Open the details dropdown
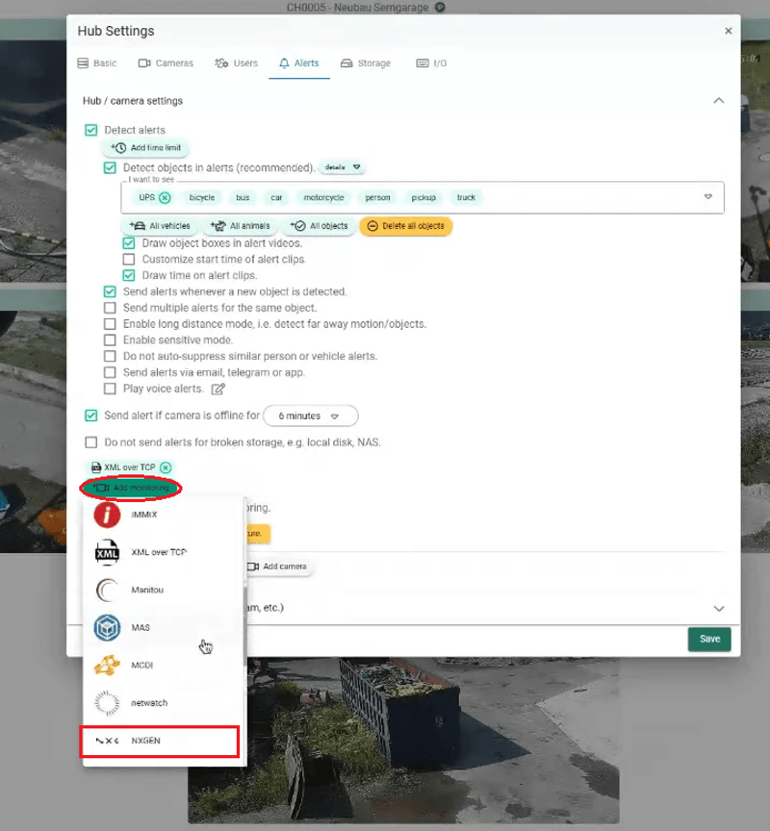The image size is (770, 831). click(x=343, y=167)
